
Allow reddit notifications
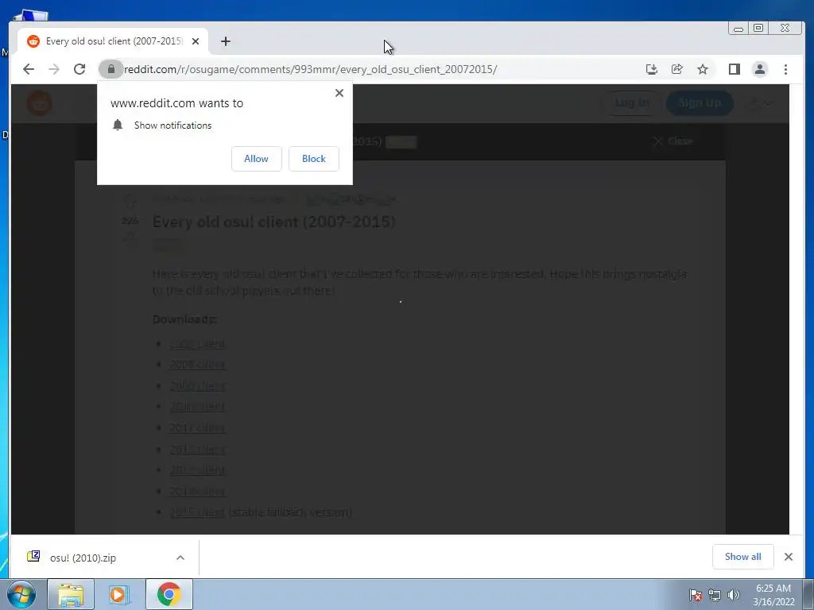click(x=257, y=159)
